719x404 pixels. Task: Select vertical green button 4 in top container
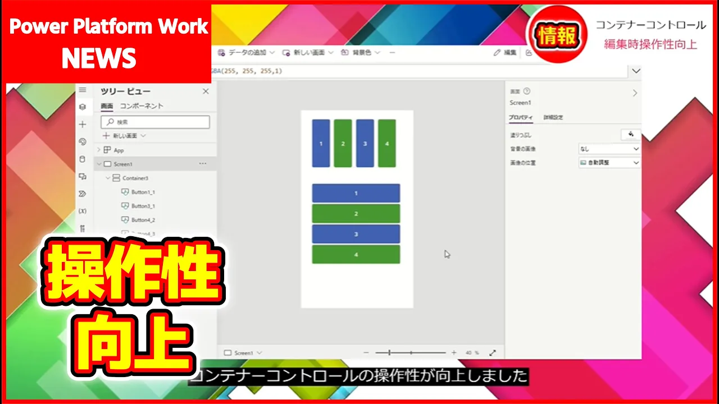(x=386, y=143)
